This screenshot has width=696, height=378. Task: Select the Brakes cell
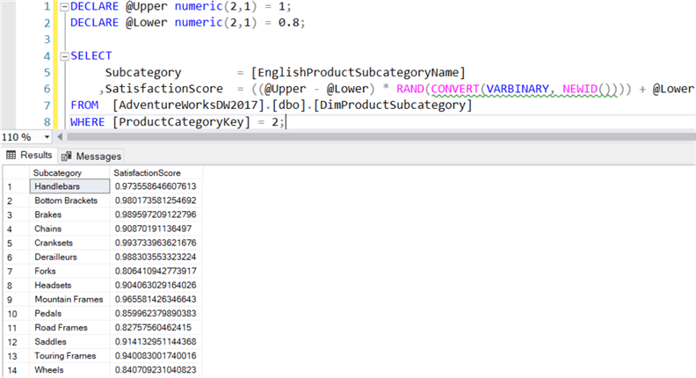tap(69, 214)
